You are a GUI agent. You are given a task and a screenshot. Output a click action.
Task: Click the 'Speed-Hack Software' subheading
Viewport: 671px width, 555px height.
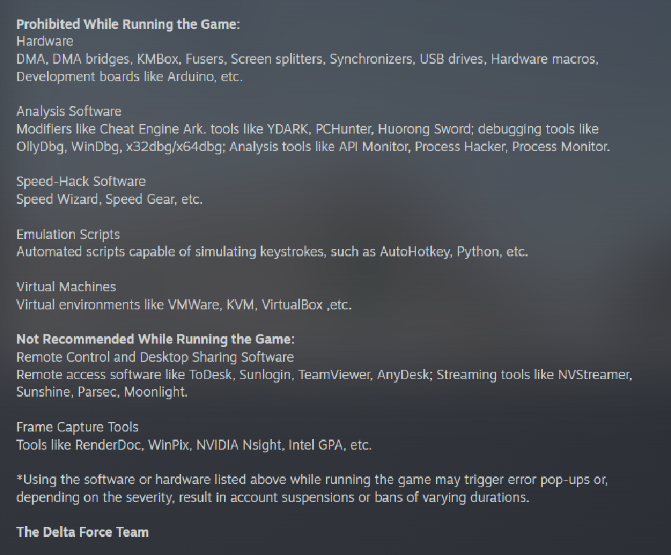click(81, 181)
